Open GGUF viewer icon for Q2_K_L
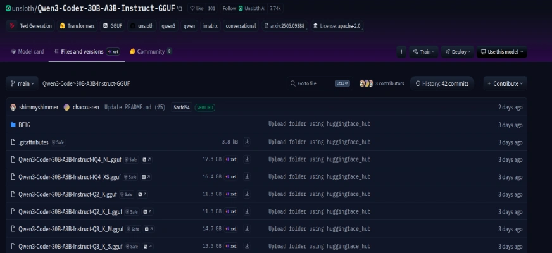This screenshot has width=552, height=253. pos(147,212)
